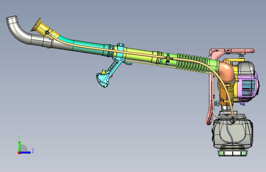This screenshot has height=172, width=266.
Task: Select the gray curved outlet nozzle
Action: coord(19,32)
